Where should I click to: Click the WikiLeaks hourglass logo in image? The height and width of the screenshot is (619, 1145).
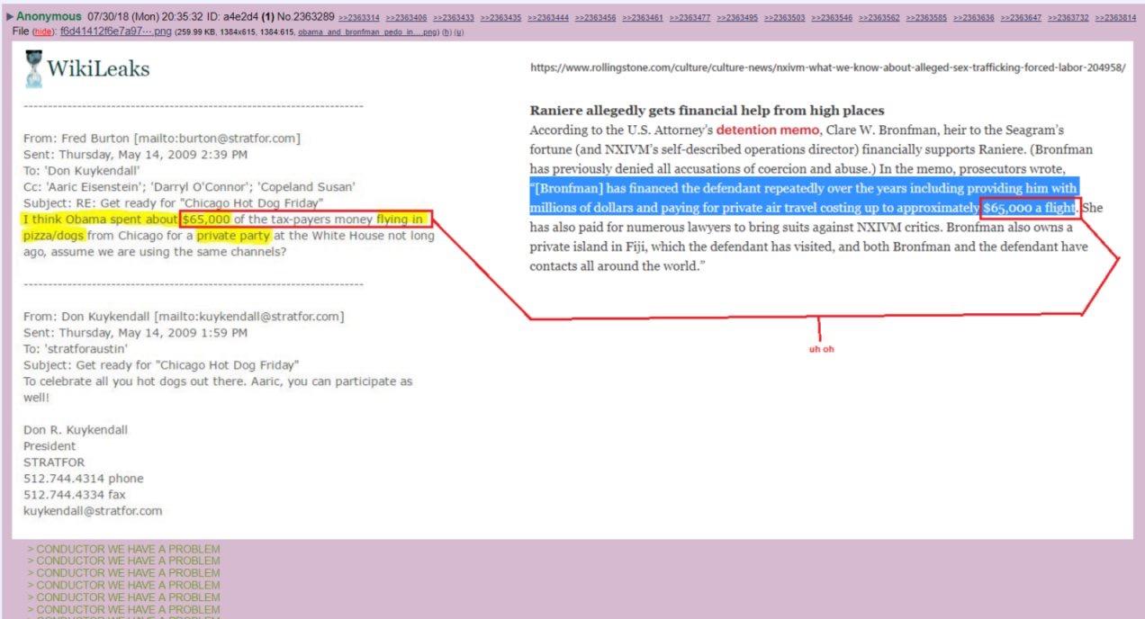35,68
